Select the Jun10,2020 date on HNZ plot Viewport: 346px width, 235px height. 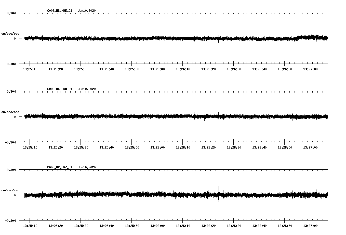[x=87, y=167]
